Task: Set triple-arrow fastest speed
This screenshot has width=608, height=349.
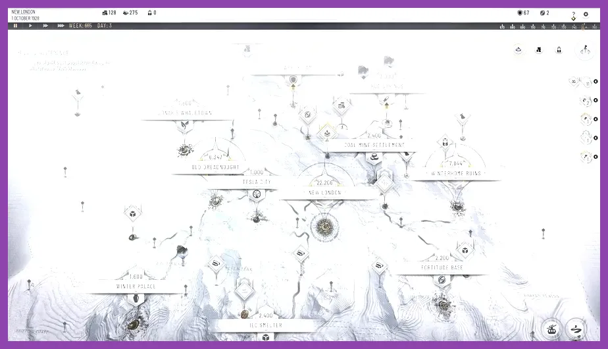Action: pos(61,26)
